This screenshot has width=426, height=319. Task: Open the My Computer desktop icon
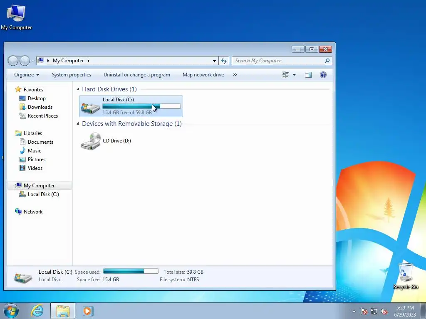pos(16,17)
